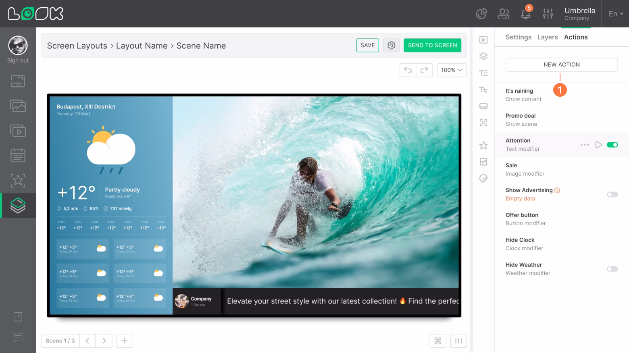Click the Company avatar in the canvas footer
This screenshot has width=629, height=353.
(x=181, y=301)
